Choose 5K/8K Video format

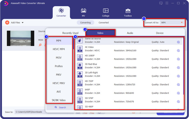59,100
